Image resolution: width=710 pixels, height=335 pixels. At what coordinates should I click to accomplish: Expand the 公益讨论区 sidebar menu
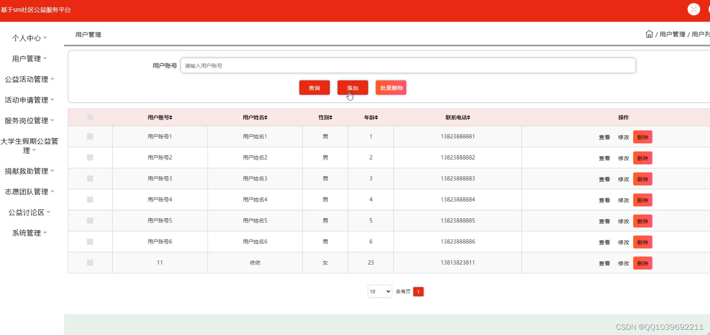[x=30, y=212]
